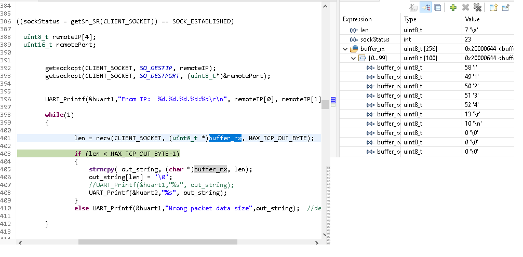Click SOCK_ESTABLISHED on line 386
This screenshot has height=257, width=523.
203,21
